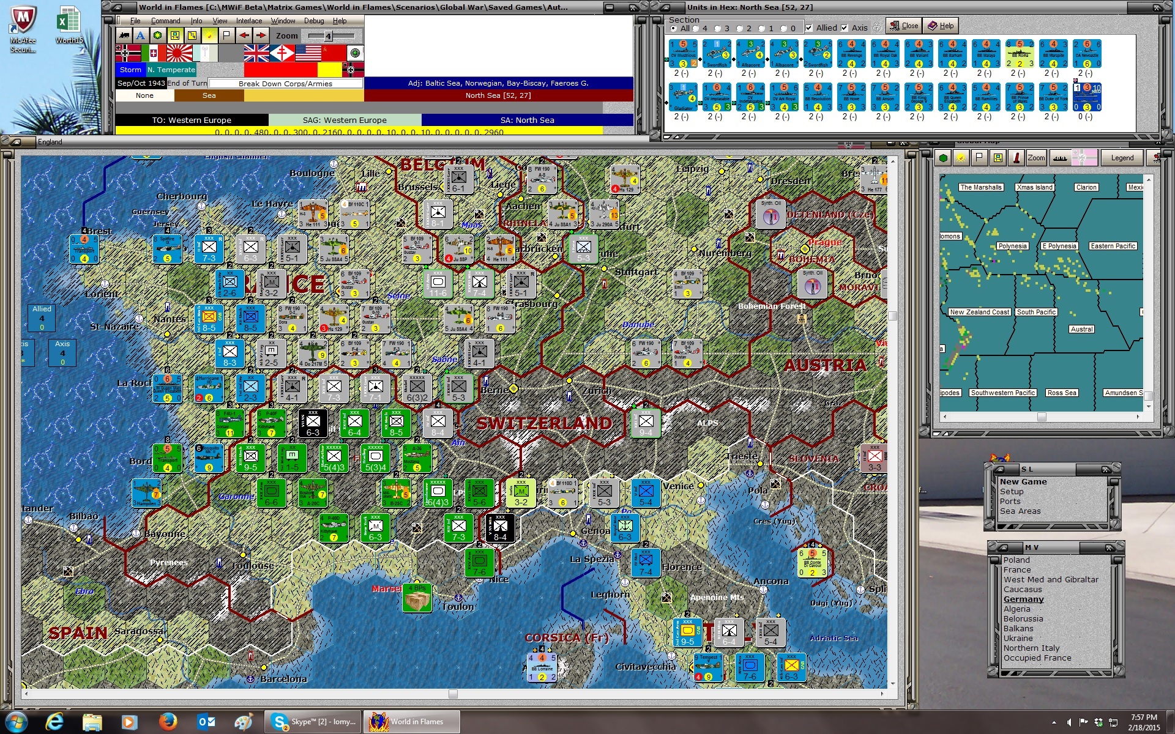Toggle the yellow unit counter display icon
Image resolution: width=1175 pixels, height=734 pixels.
point(175,35)
